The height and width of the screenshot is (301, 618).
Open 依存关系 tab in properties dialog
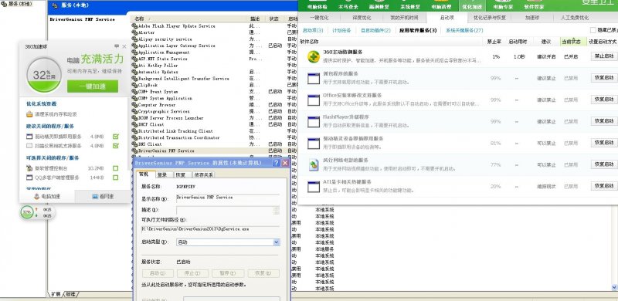tap(203, 174)
